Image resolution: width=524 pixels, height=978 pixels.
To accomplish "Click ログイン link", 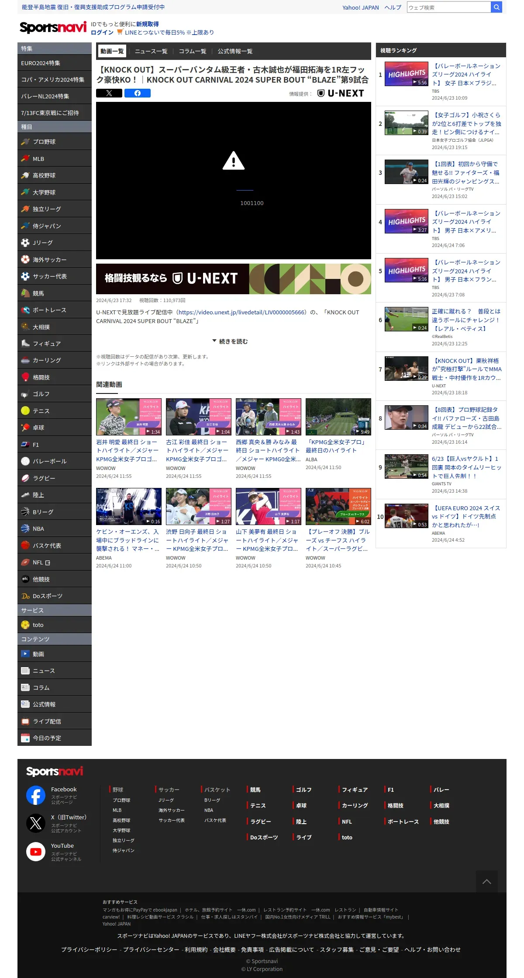I will 102,32.
